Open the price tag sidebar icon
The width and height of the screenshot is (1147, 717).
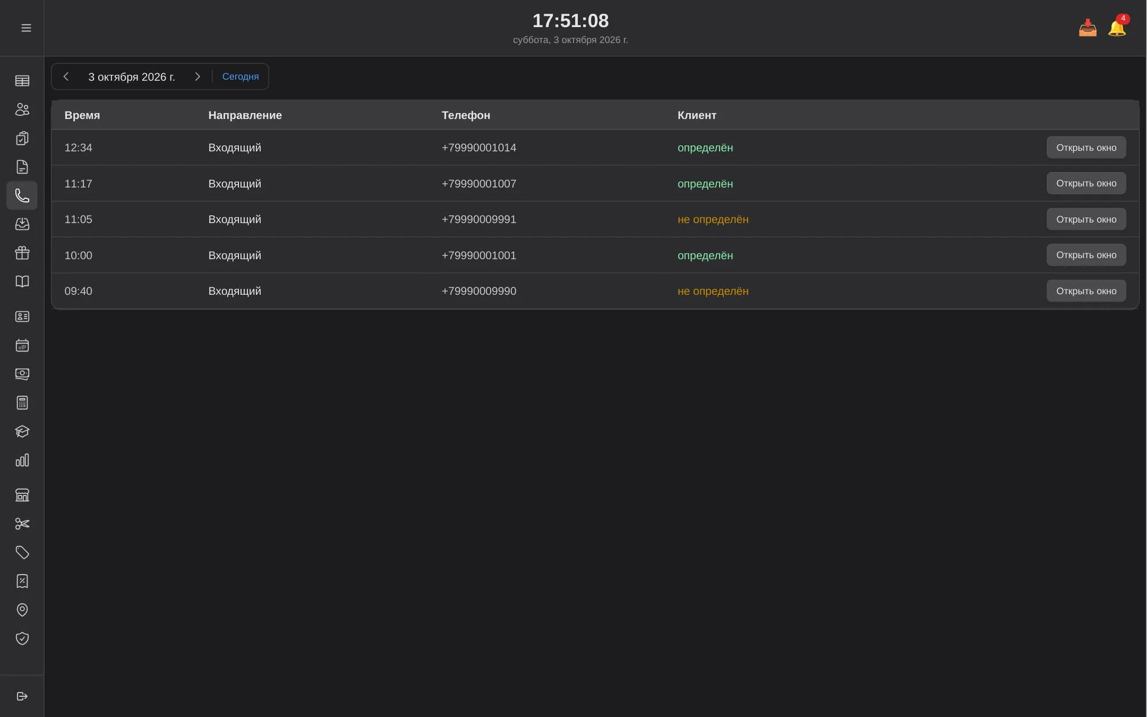(22, 552)
